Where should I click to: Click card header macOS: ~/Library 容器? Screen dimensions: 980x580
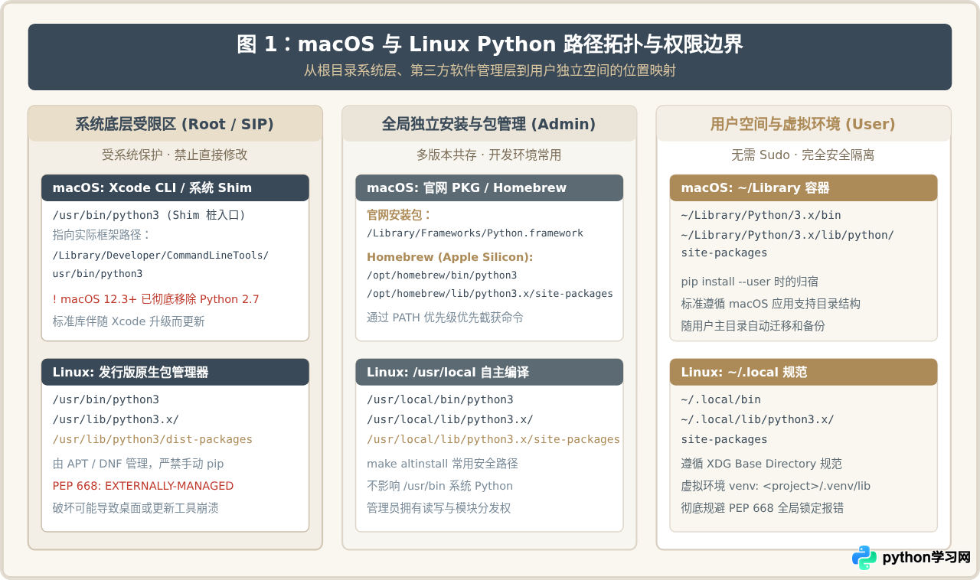pos(804,187)
